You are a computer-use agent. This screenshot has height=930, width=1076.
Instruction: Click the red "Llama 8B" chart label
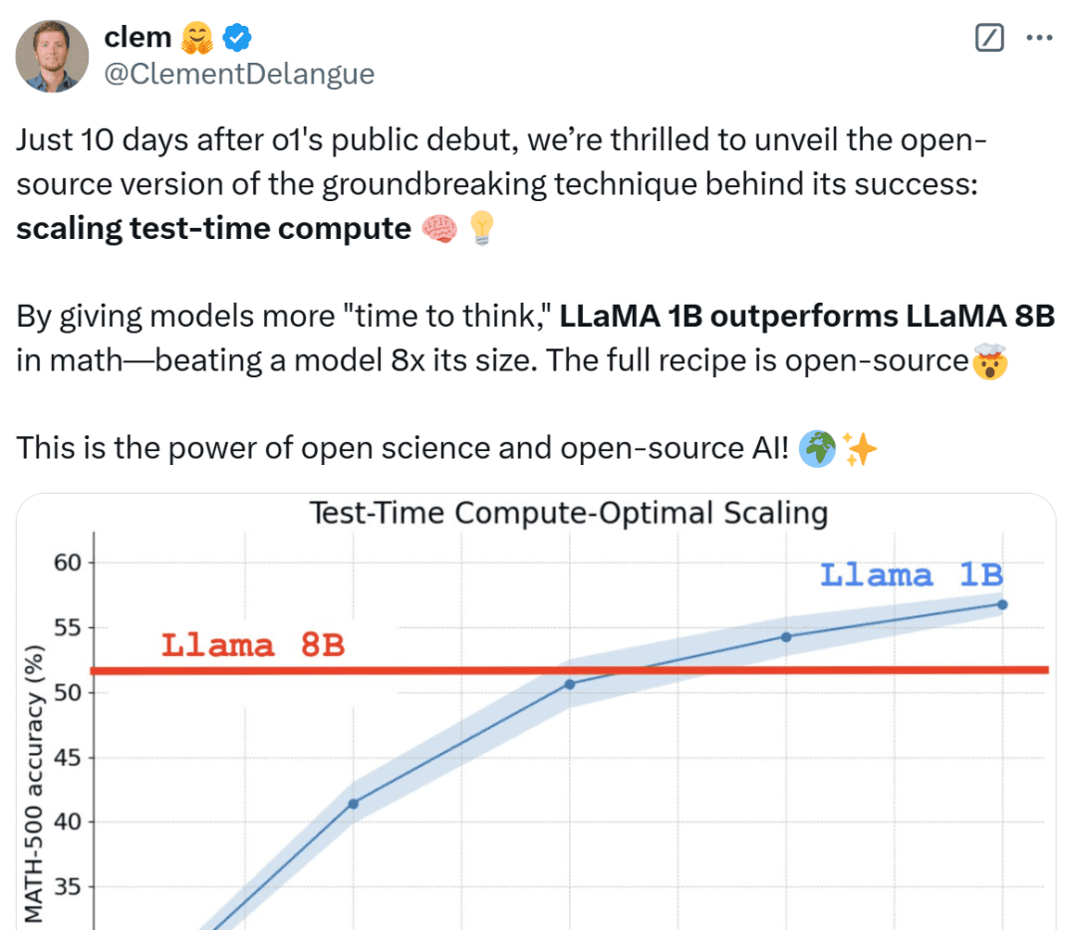[253, 645]
